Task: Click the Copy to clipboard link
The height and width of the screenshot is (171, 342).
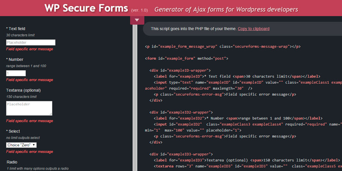Action: pos(254,29)
